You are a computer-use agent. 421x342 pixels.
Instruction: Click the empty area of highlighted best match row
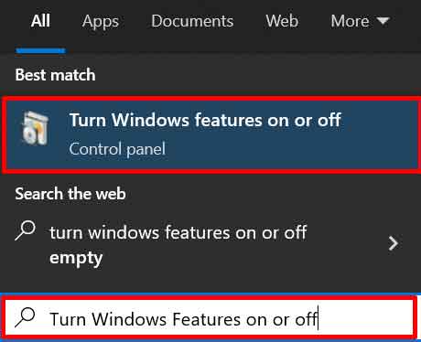tap(378, 134)
